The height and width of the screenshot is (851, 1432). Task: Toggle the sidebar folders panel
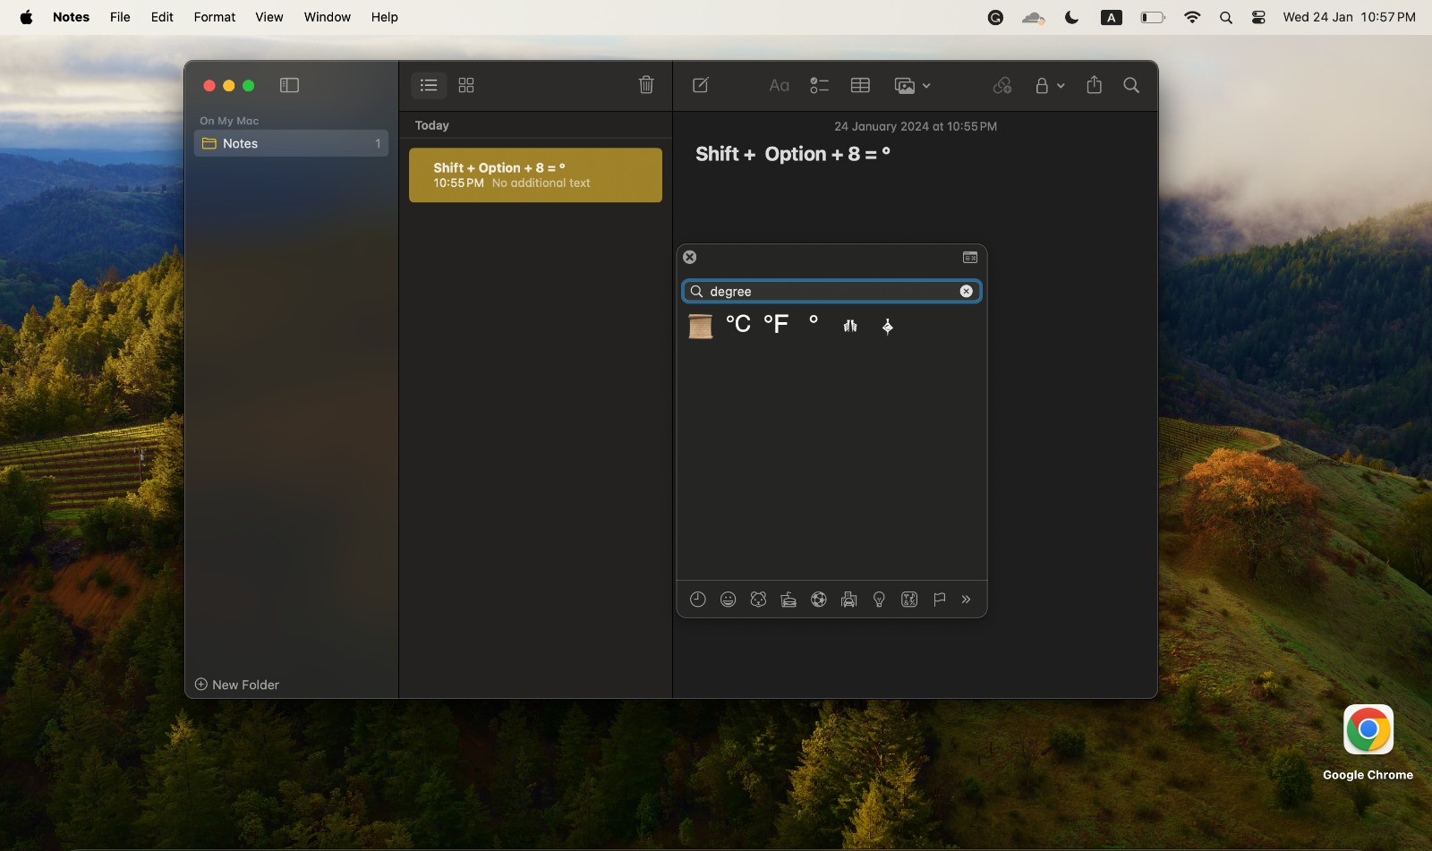(289, 85)
